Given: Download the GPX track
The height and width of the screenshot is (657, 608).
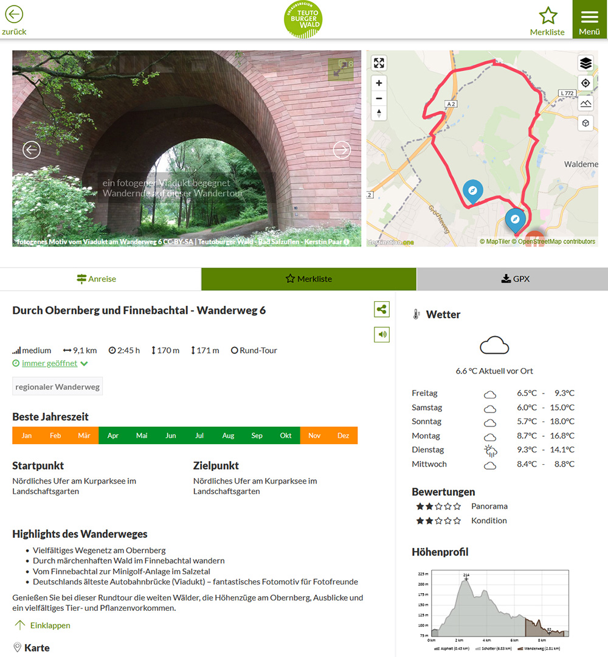Looking at the screenshot, I should point(512,279).
